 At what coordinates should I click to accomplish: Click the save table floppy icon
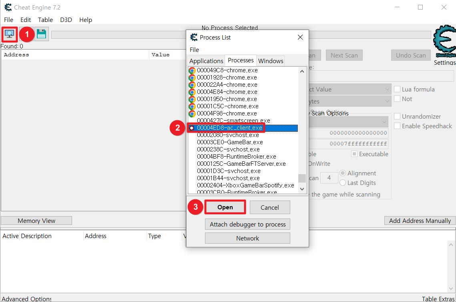[x=41, y=34]
